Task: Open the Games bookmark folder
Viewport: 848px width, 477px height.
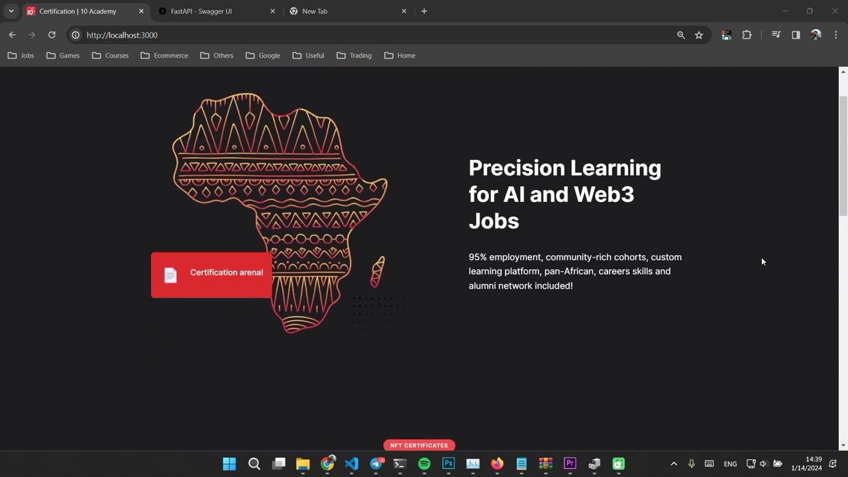Action: pyautogui.click(x=63, y=56)
